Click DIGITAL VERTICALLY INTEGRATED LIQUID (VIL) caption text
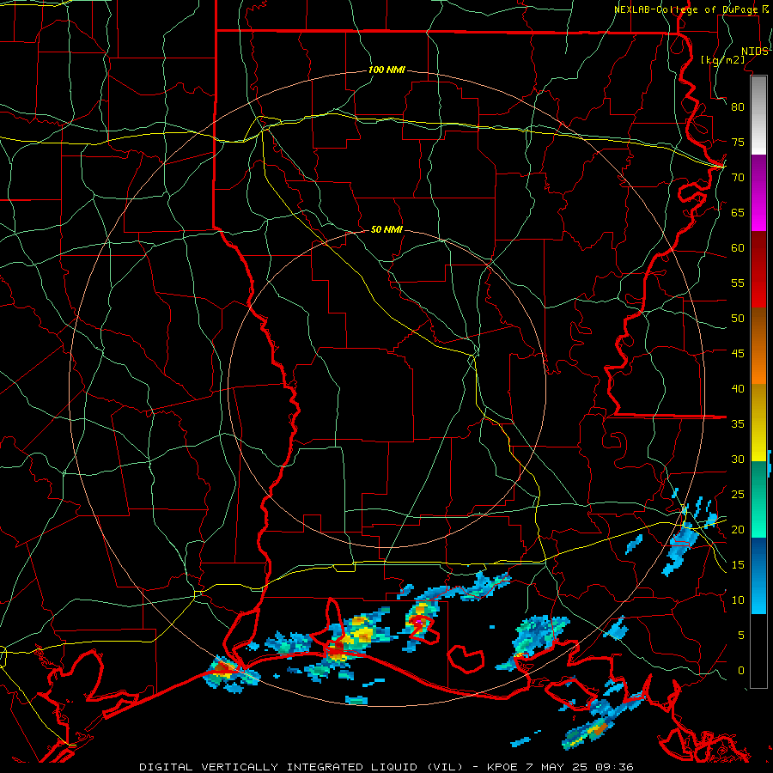This screenshot has height=773, width=773. [x=301, y=767]
